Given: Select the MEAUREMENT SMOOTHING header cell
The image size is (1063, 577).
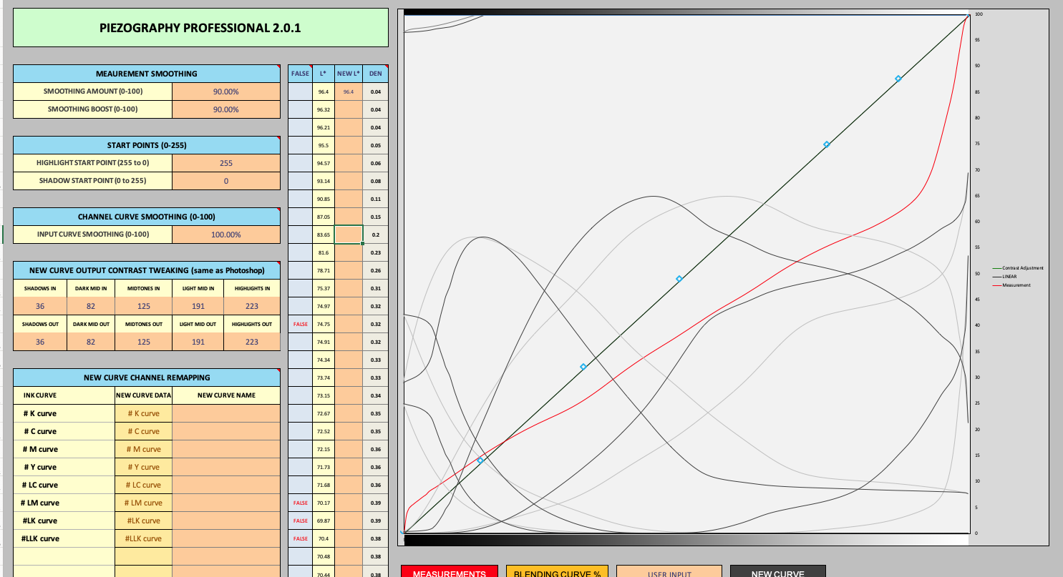Looking at the screenshot, I should point(147,74).
